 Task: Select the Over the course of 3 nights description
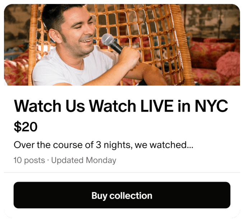pos(103,145)
